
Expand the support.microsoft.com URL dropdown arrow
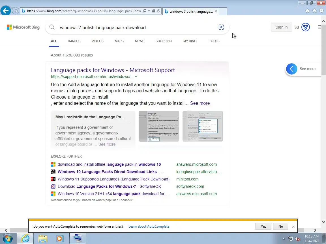136,77
